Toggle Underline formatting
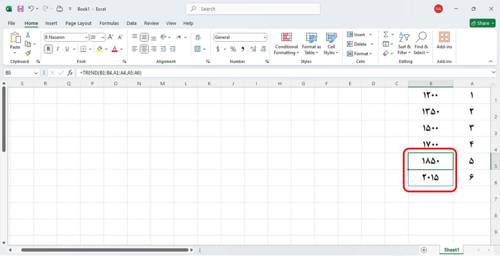The image size is (500, 256). [67, 49]
